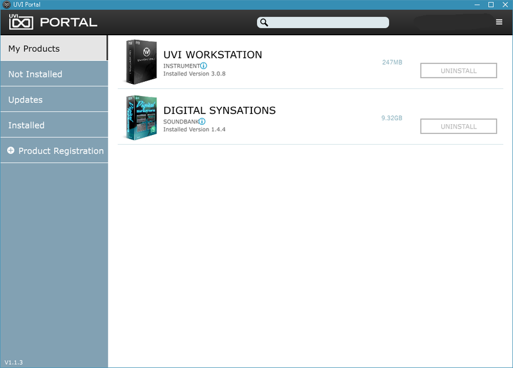513x368 pixels.
Task: Click the UVI Portal title bar app icon
Action: click(x=6, y=4)
